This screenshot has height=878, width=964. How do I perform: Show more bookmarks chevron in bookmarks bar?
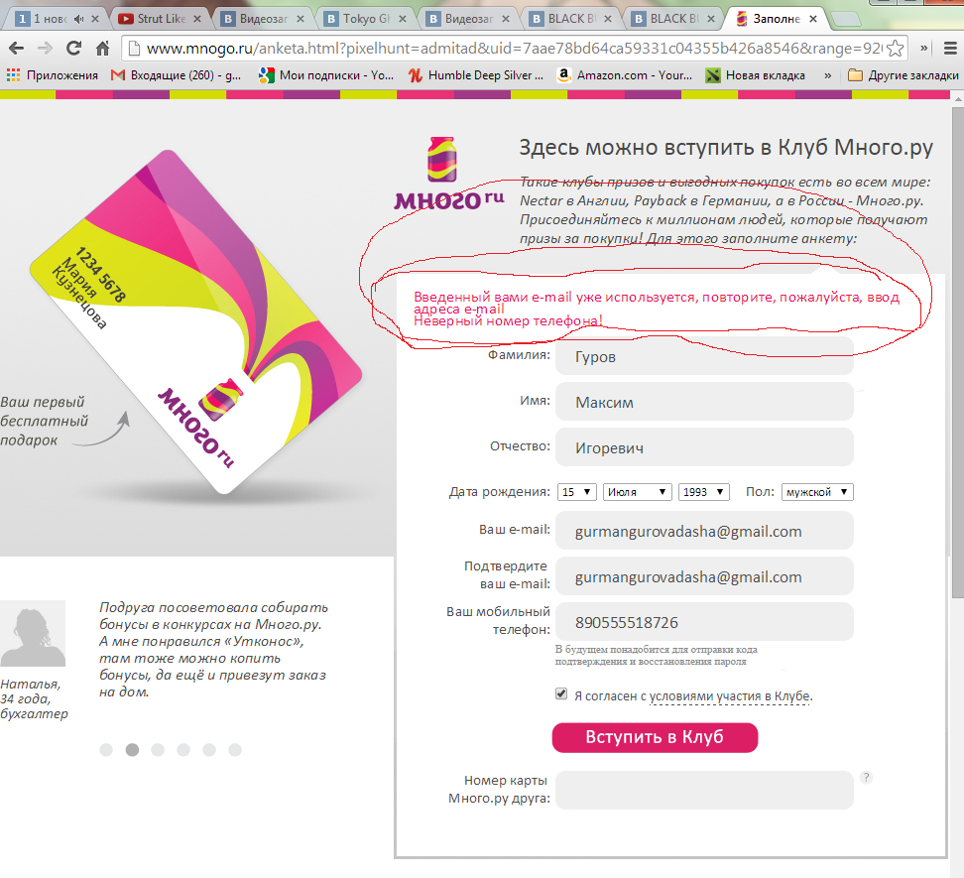click(x=827, y=75)
